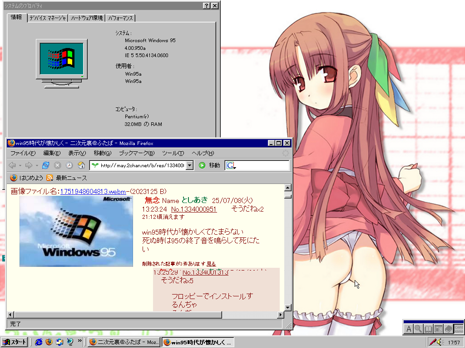Click the IME properties panel button
Image resolution: width=465 pixels, height=348 pixels.
pyautogui.click(x=438, y=329)
